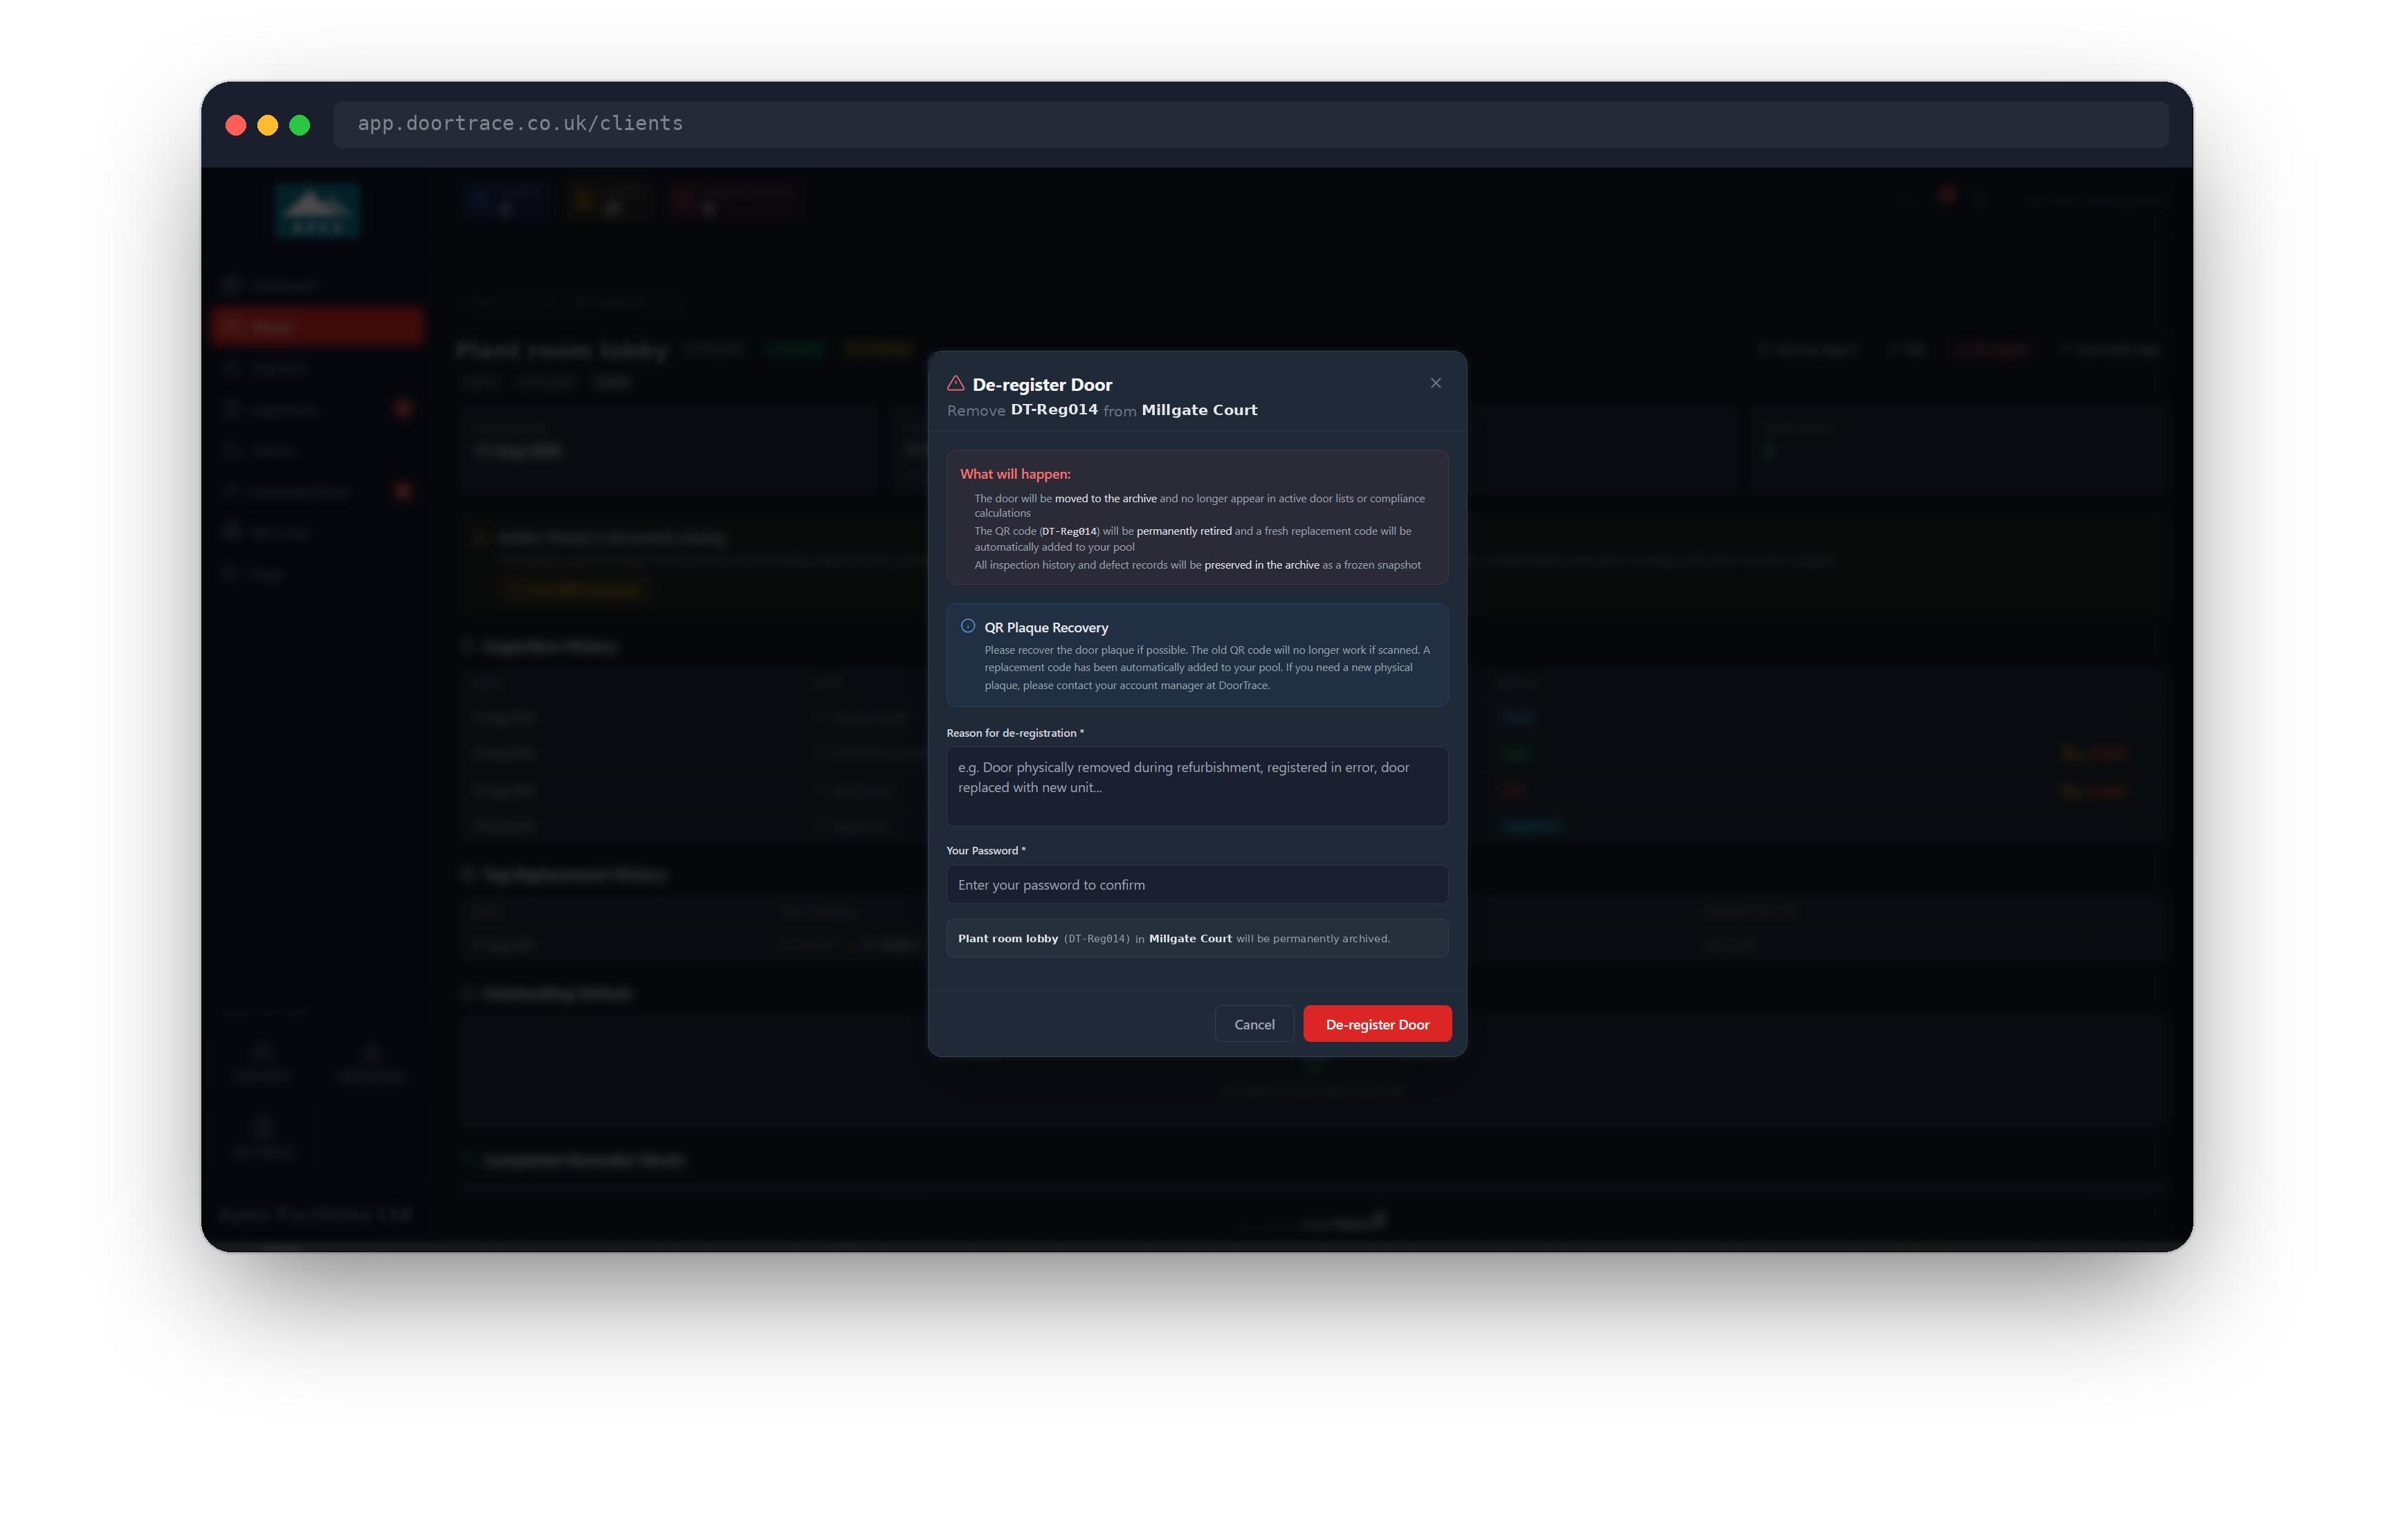
Task: Click the 'permanently retired' phrase in warning box
Action: pyautogui.click(x=1184, y=531)
